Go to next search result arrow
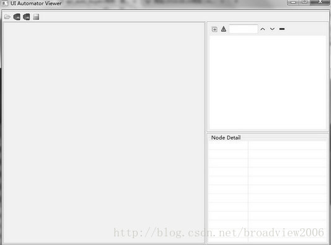The image size is (331, 245). tap(272, 29)
